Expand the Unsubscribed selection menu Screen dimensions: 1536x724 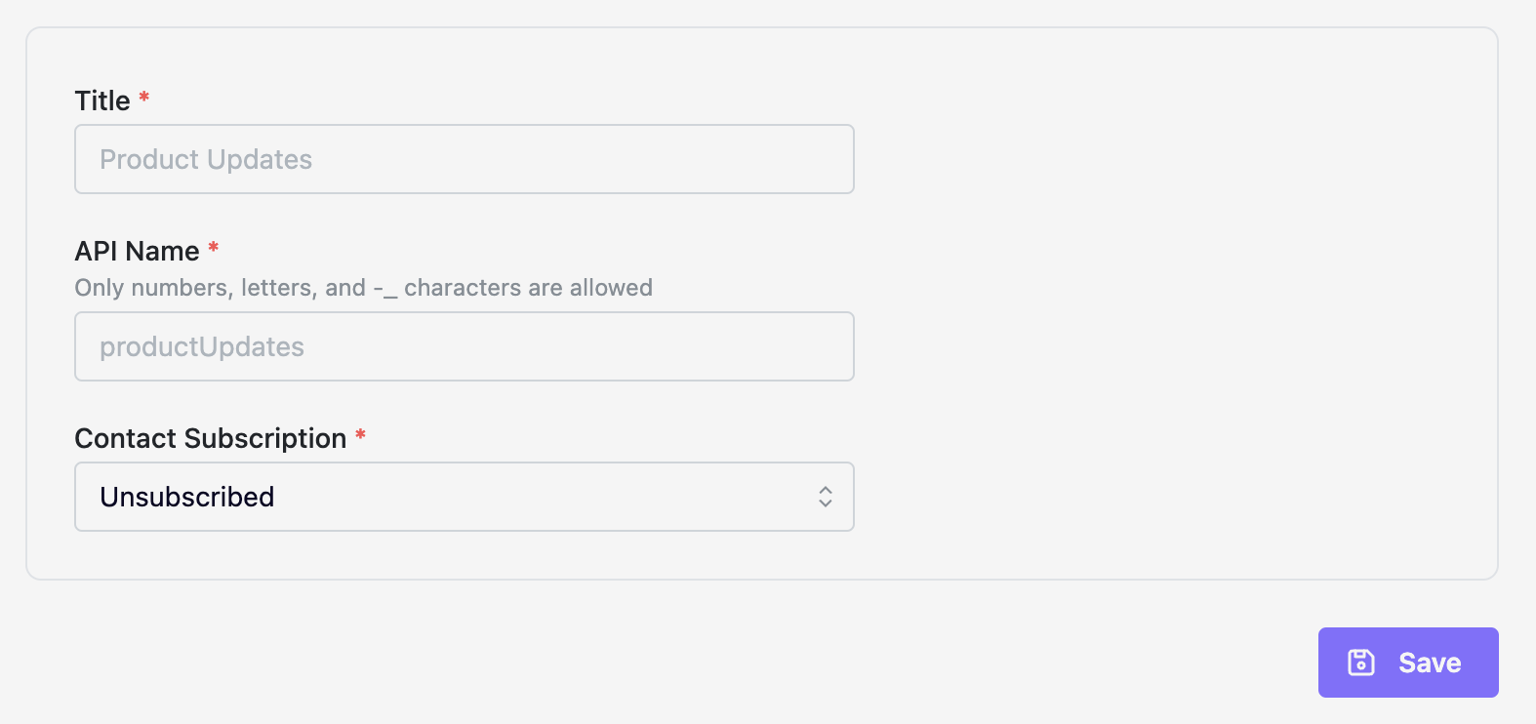[x=465, y=497]
